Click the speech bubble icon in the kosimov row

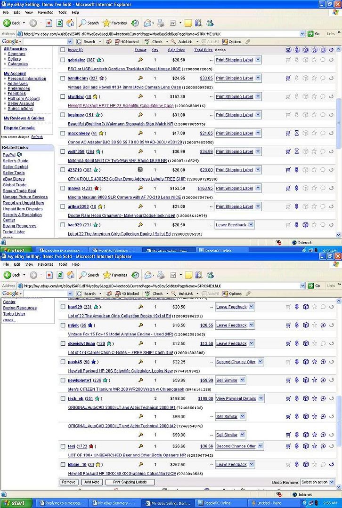(x=323, y=115)
